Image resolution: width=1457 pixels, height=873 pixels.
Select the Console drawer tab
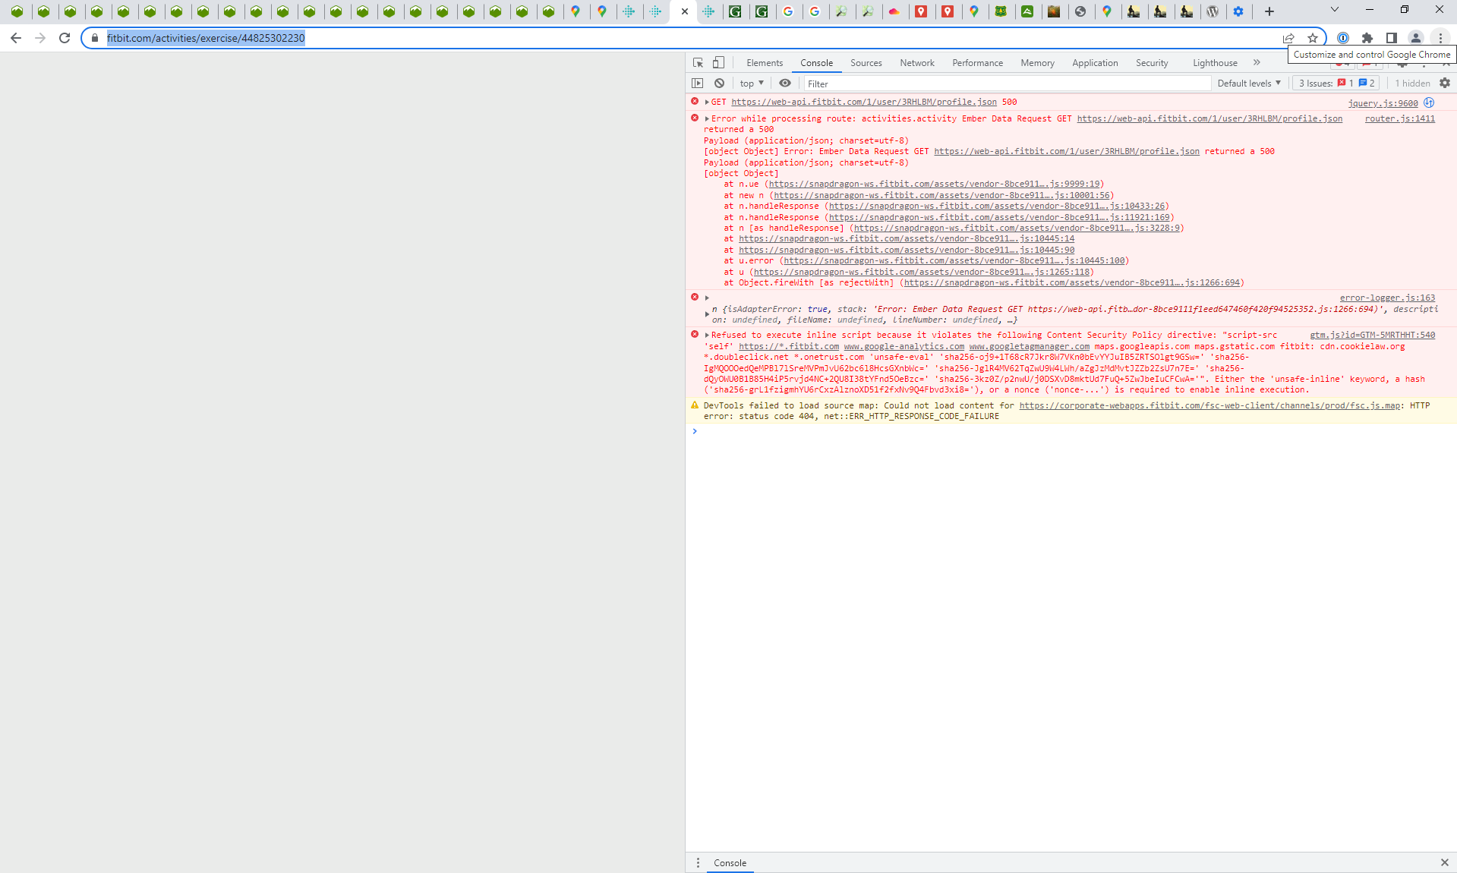(x=730, y=863)
